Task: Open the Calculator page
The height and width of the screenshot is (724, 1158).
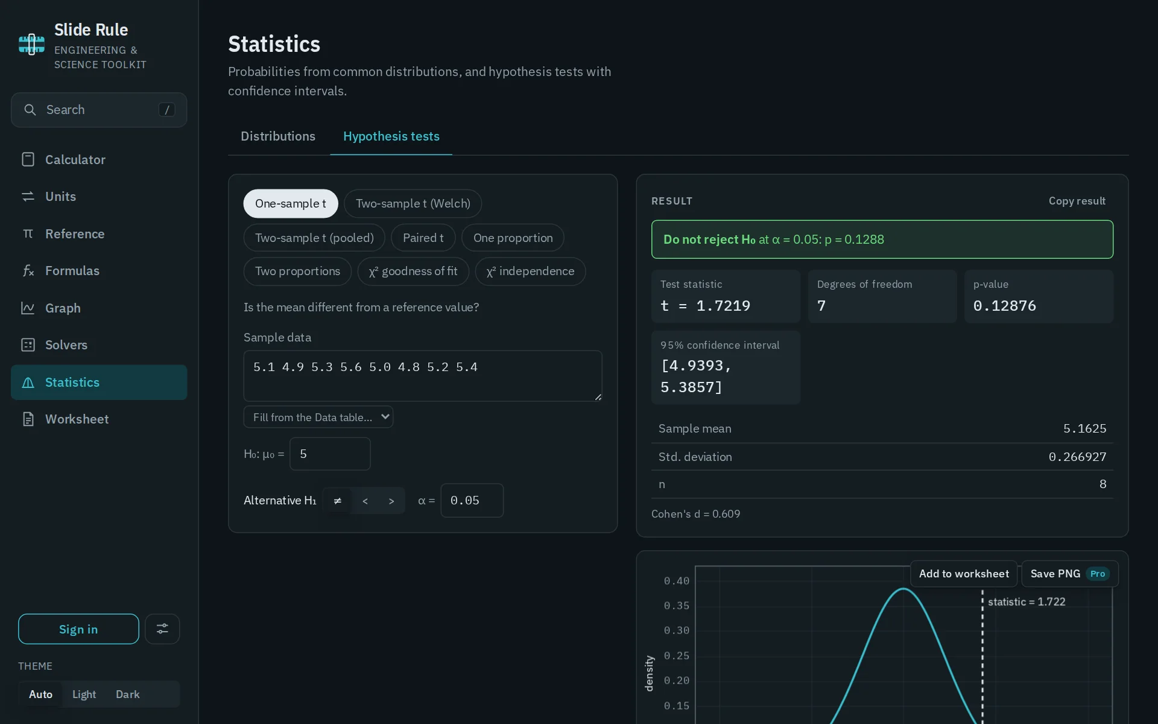Action: coord(99,159)
